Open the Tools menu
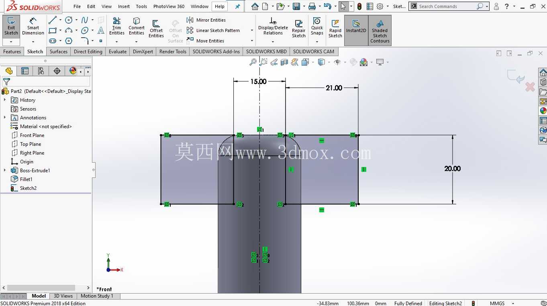This screenshot has height=306, width=547. point(141,6)
